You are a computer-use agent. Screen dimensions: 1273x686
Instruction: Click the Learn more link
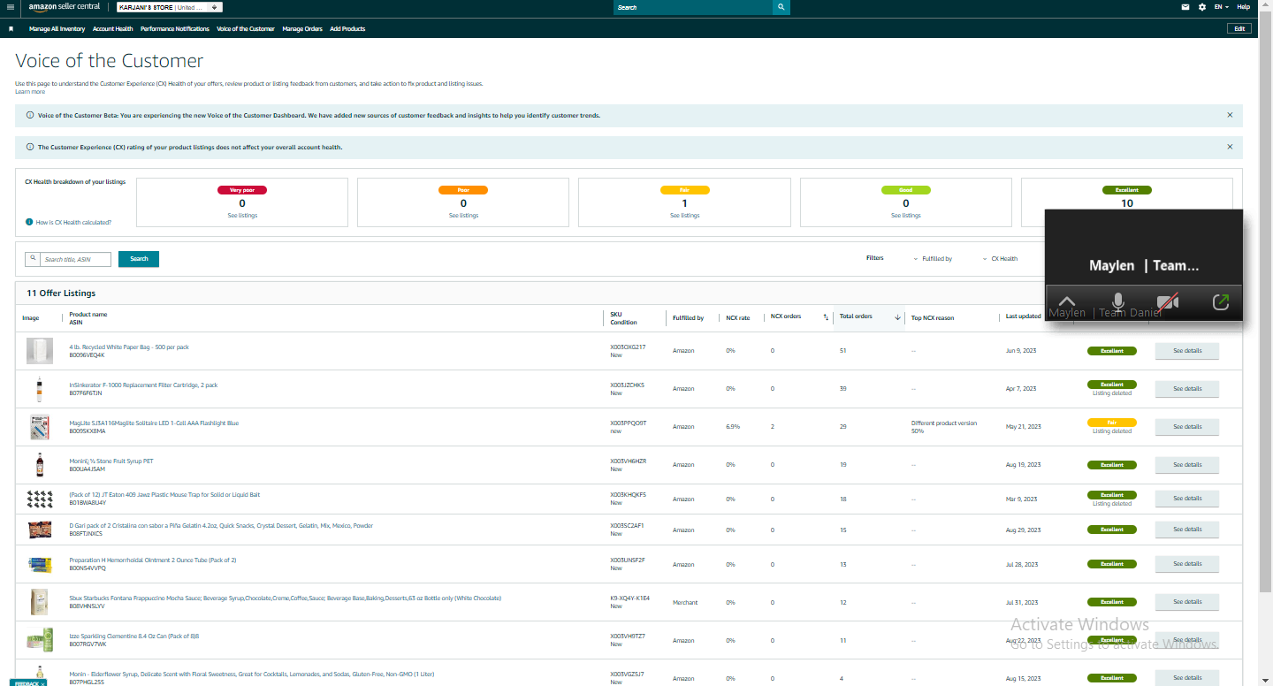(x=30, y=92)
